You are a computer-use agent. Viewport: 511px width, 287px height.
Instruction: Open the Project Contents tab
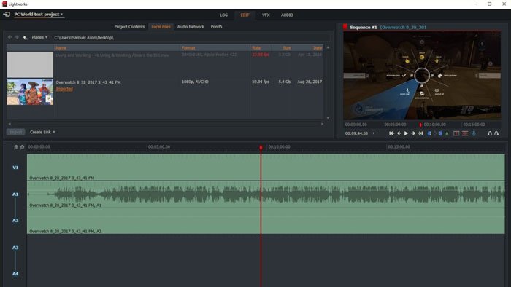[x=129, y=27]
